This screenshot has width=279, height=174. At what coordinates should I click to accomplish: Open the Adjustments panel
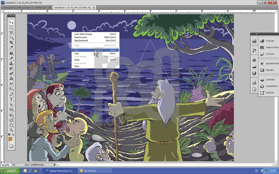[269, 63]
